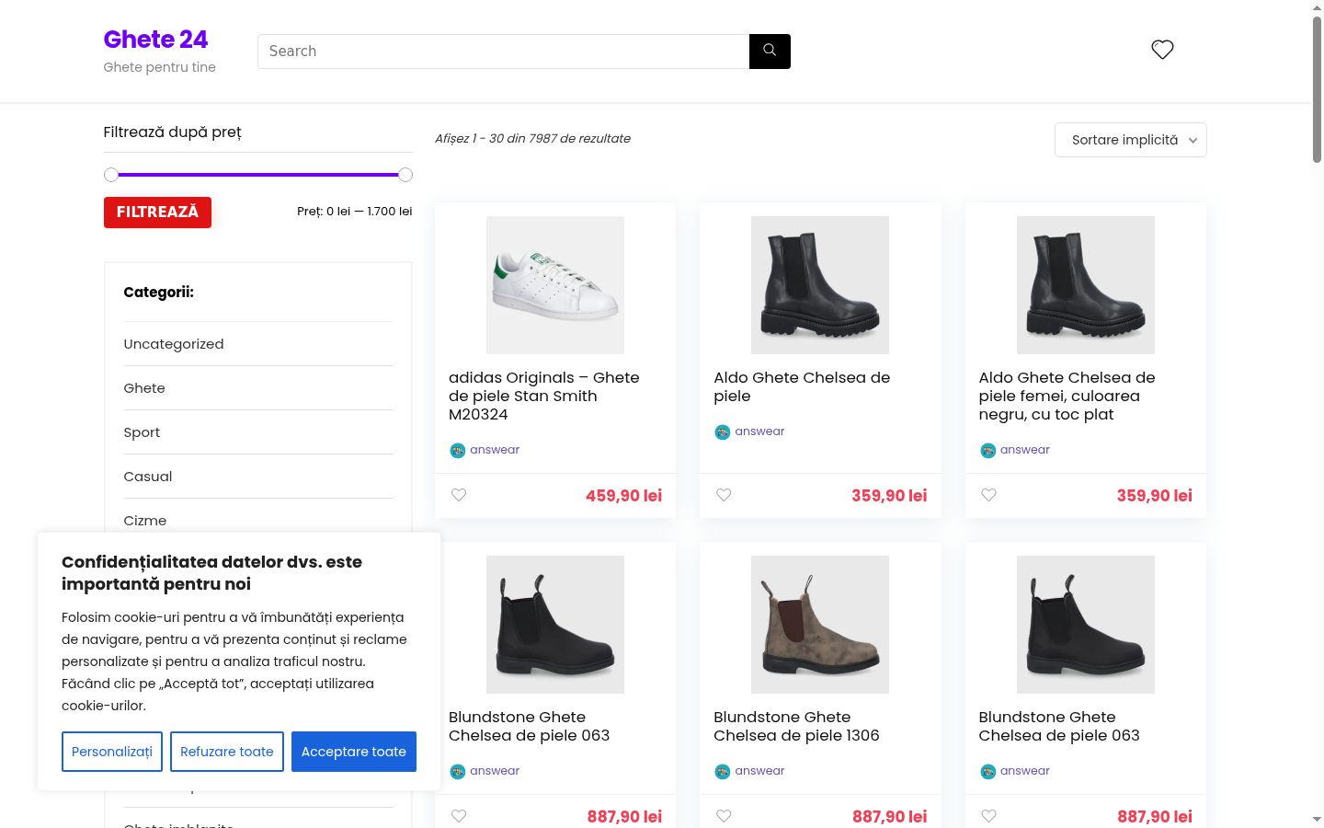Screen dimensions: 1324x828
Task: Click the white adidas Stan Smith sneaker image
Action: pos(555,285)
